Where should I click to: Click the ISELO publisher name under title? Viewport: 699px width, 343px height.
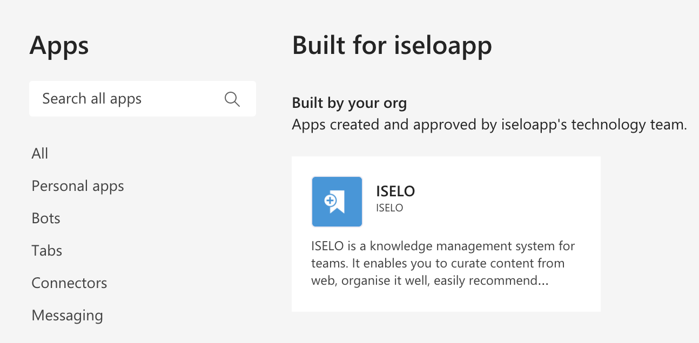[x=389, y=208]
